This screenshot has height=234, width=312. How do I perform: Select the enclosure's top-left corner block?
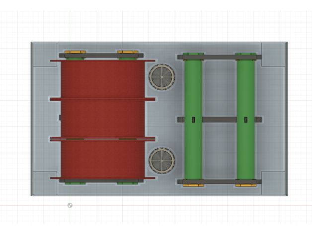44,55
